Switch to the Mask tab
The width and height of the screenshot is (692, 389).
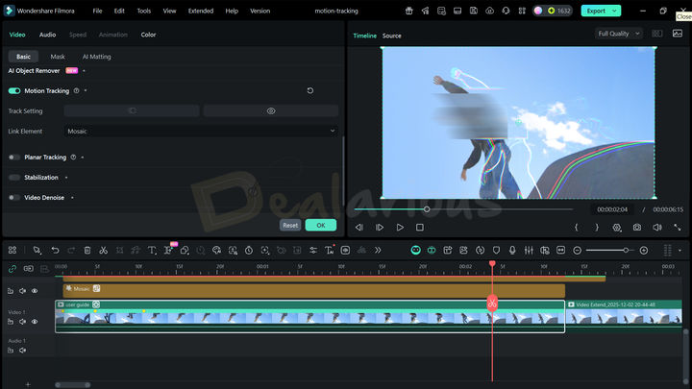pyautogui.click(x=58, y=57)
